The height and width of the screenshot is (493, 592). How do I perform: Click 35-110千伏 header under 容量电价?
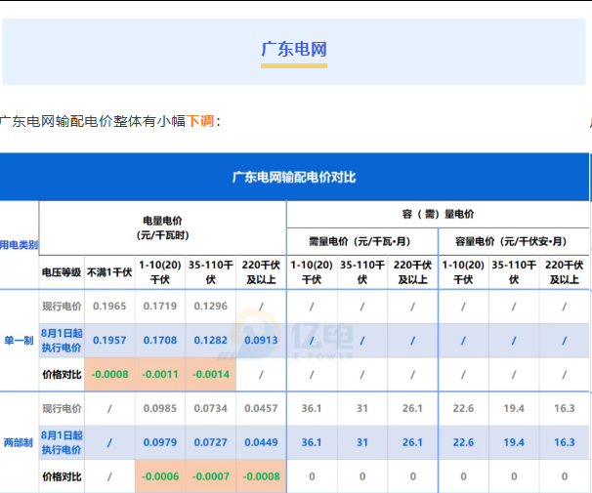514,272
